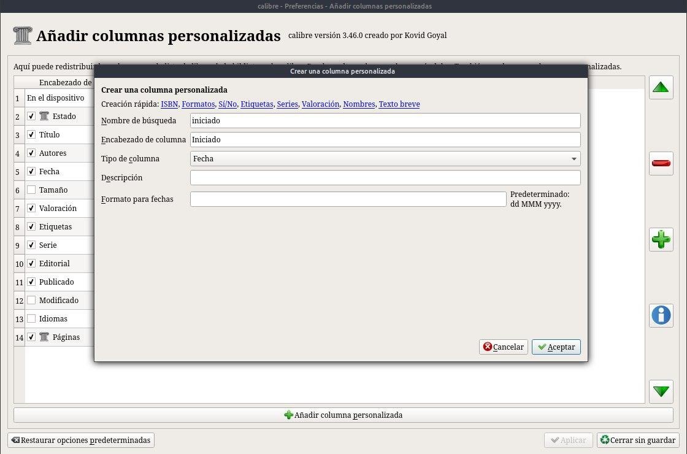Select row number 14 header
Viewport: 687px width, 454px height.
pos(19,337)
